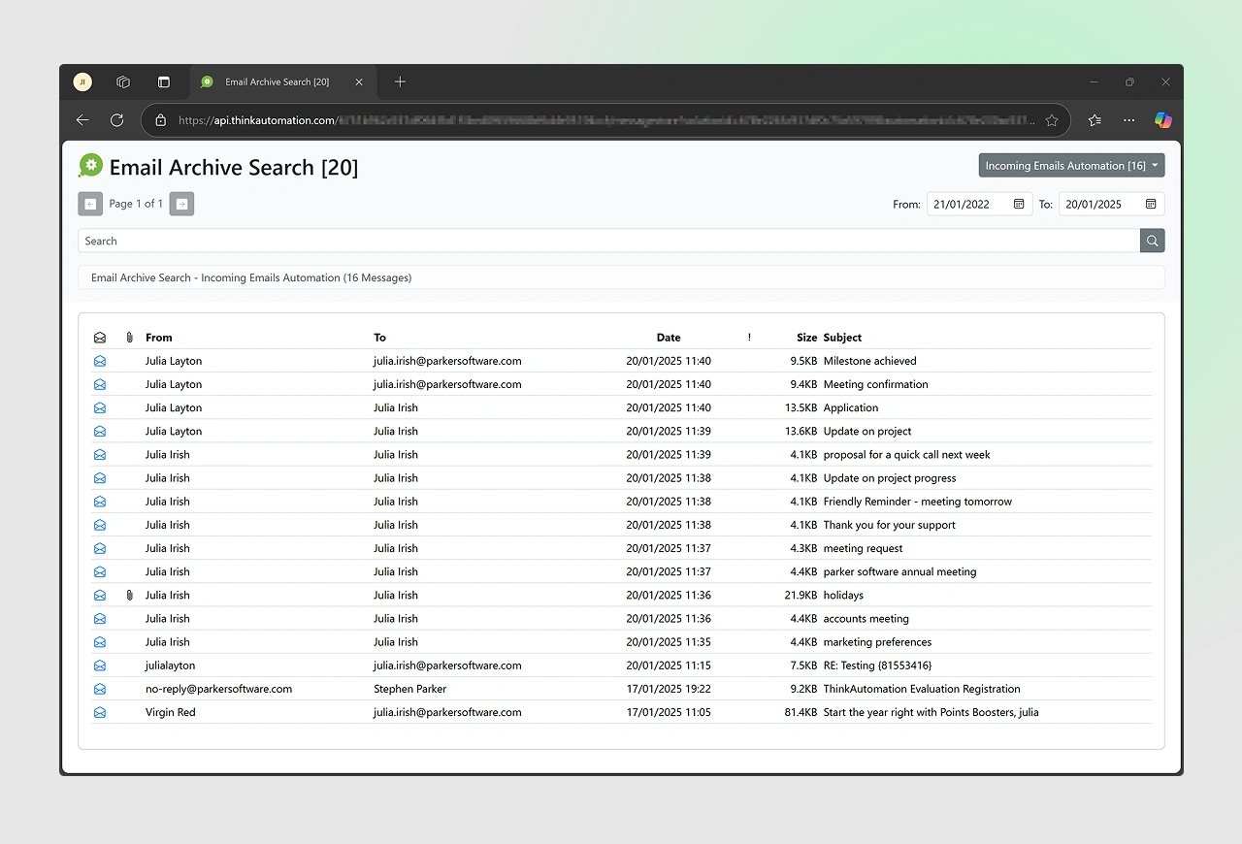The width and height of the screenshot is (1242, 844).
Task: Open the browser favorites list
Action: coord(1095,120)
